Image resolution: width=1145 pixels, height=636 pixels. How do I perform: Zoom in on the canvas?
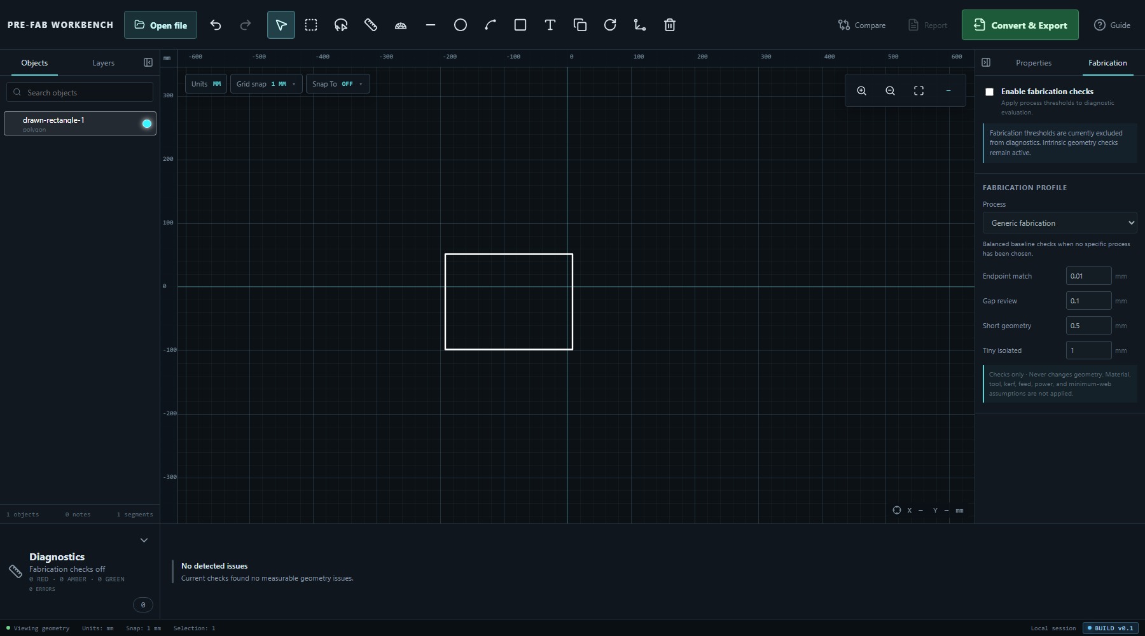[x=861, y=91]
